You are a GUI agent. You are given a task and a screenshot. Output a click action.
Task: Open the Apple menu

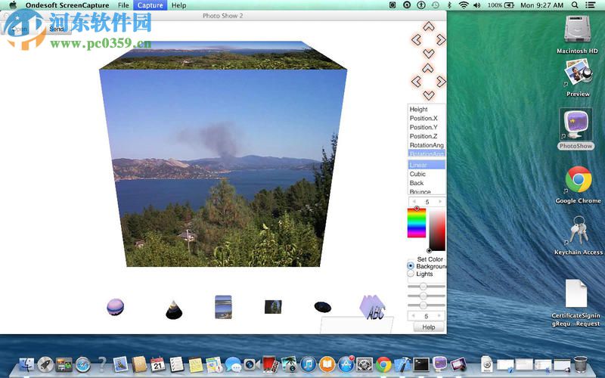pos(13,5)
